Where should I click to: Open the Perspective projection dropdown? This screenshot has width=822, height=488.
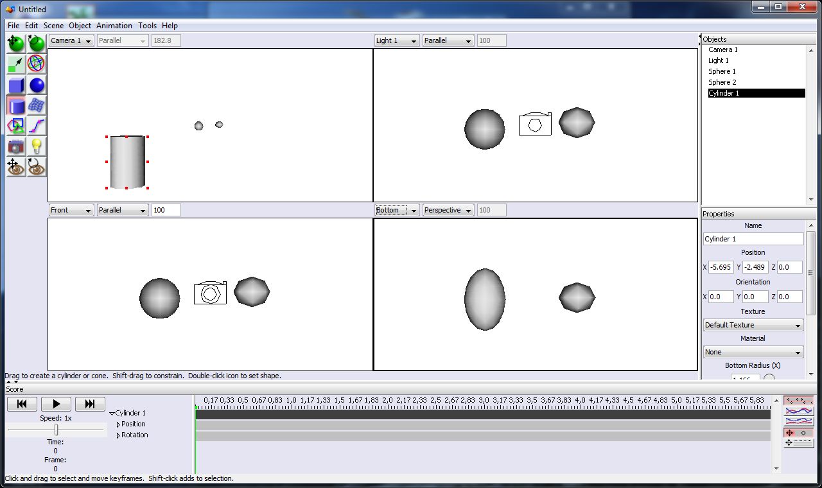448,210
